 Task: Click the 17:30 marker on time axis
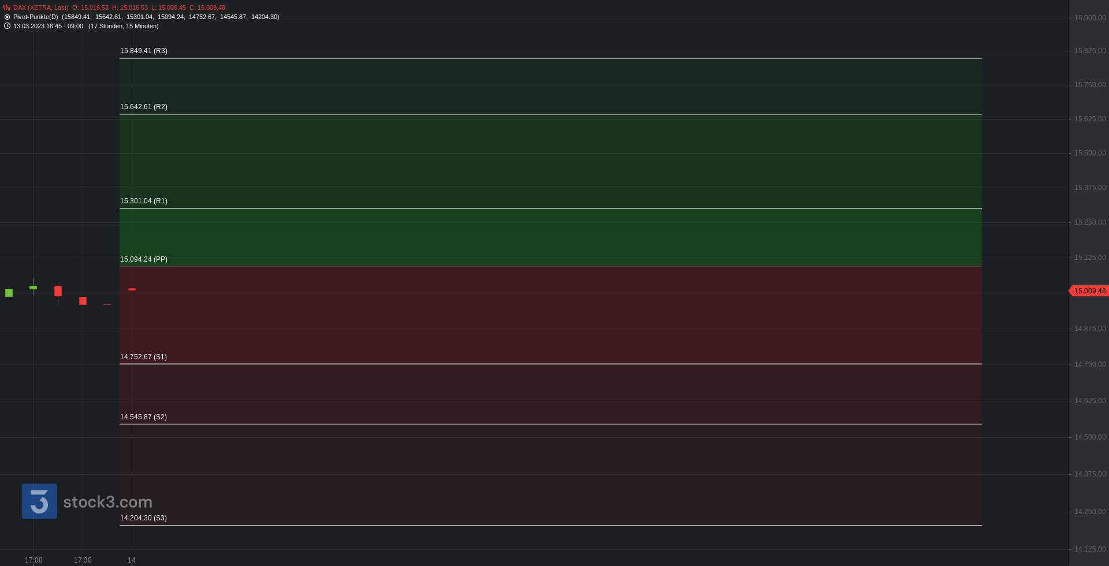[83, 560]
